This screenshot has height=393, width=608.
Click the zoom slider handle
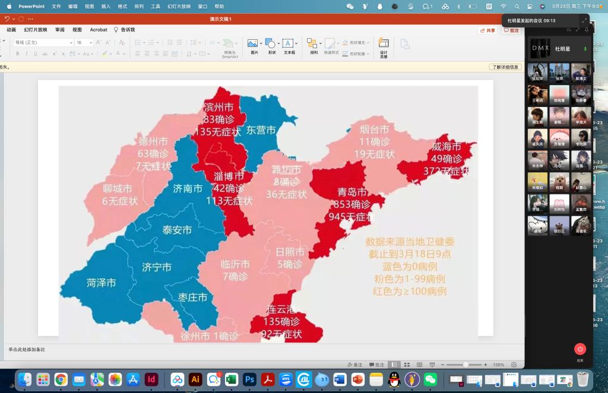(x=465, y=364)
